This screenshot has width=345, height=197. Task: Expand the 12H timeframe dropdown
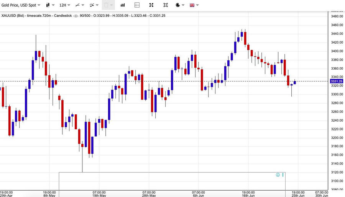point(65,5)
